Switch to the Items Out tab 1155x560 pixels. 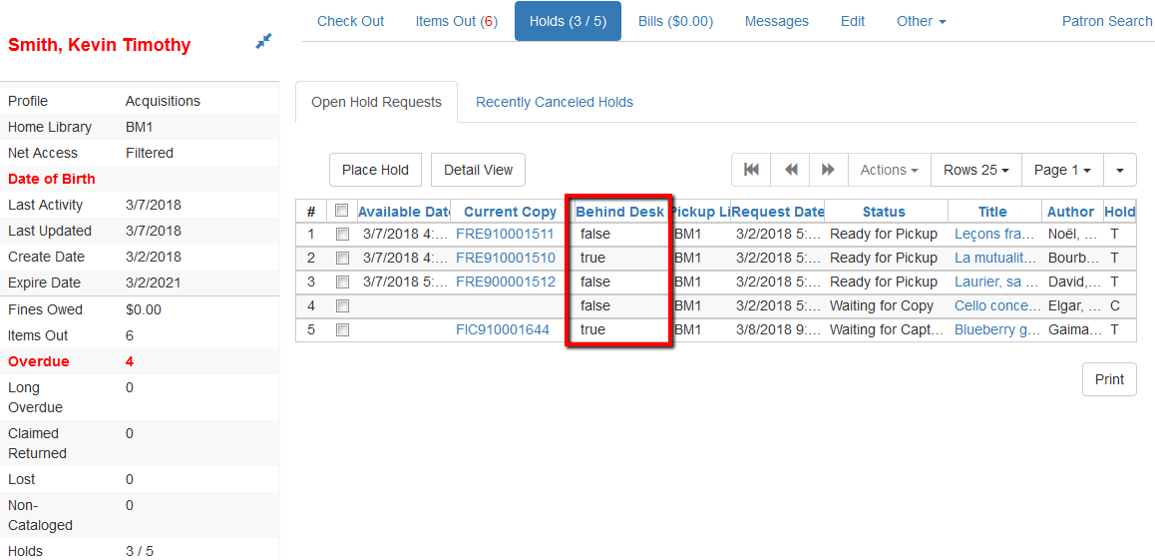[456, 21]
